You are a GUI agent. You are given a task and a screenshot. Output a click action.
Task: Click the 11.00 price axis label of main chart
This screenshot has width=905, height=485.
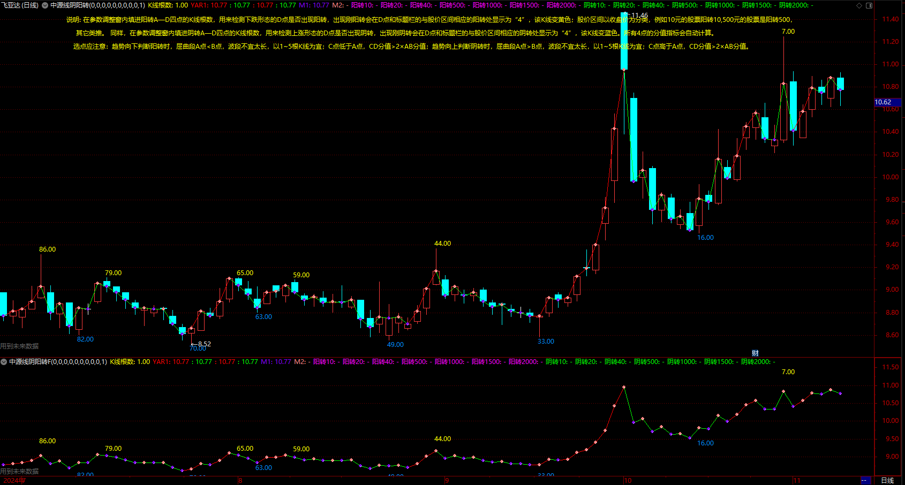[x=891, y=64]
